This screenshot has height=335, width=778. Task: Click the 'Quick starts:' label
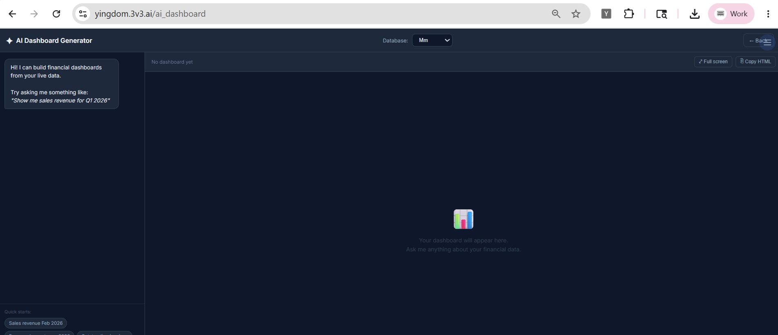[18, 312]
